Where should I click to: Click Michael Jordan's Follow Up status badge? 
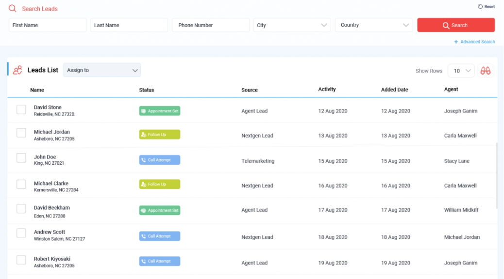coord(159,134)
